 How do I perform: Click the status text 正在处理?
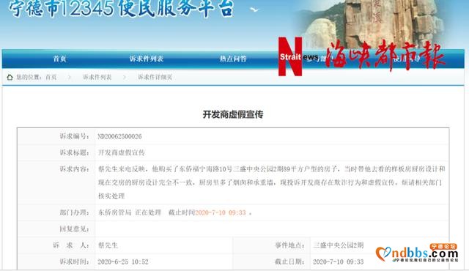pos(148,212)
